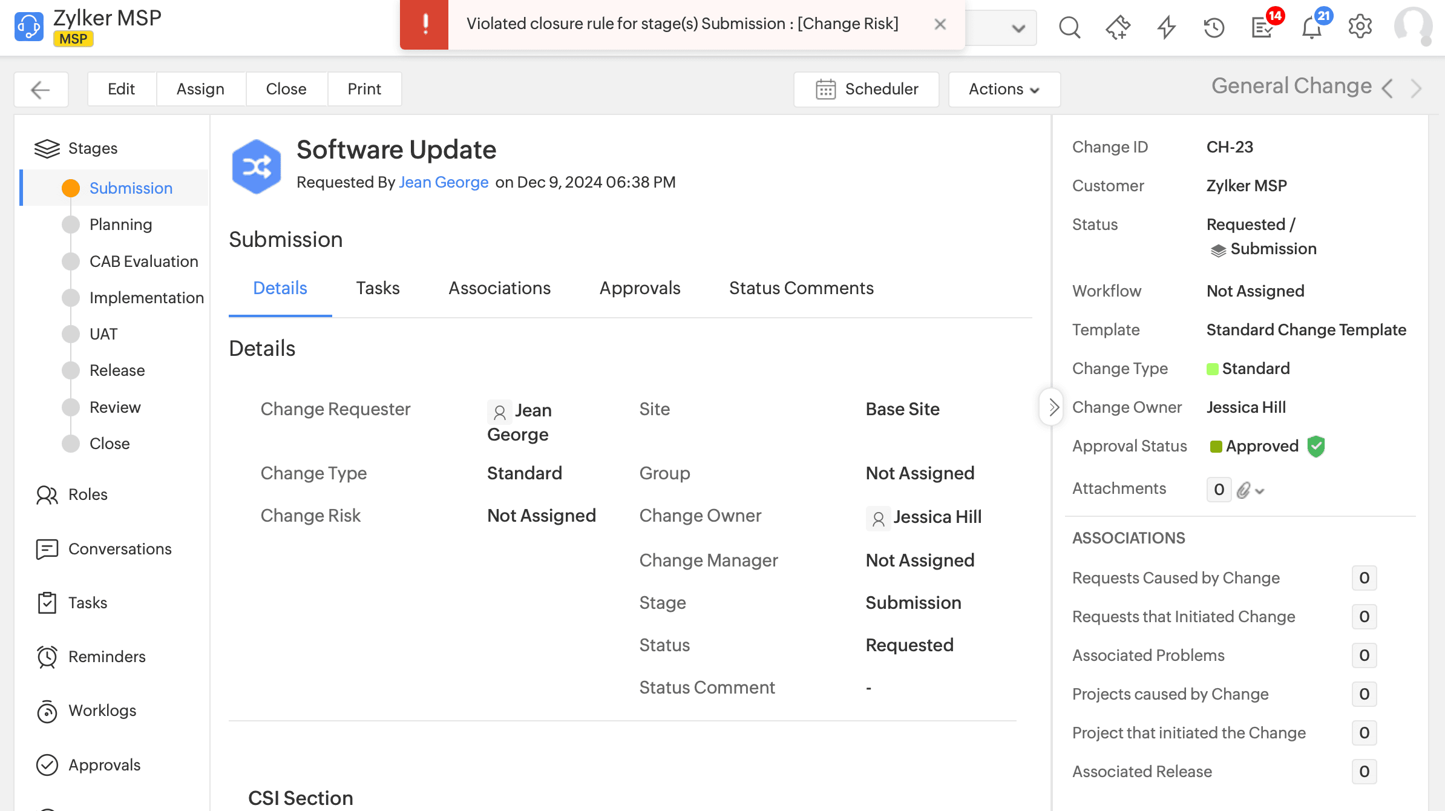The width and height of the screenshot is (1445, 811).
Task: Click the Scheduler button
Action: click(x=867, y=90)
